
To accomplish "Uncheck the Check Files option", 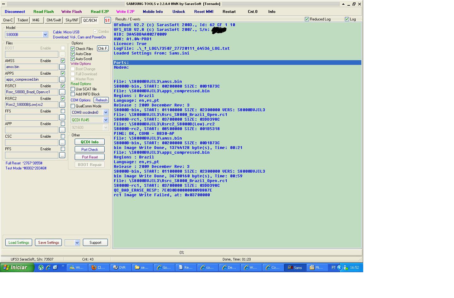I will (73, 49).
